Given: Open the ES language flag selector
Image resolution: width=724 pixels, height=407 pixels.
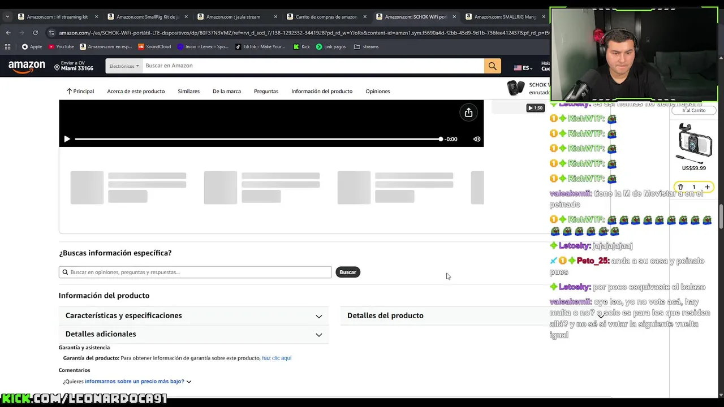Looking at the screenshot, I should coord(524,68).
